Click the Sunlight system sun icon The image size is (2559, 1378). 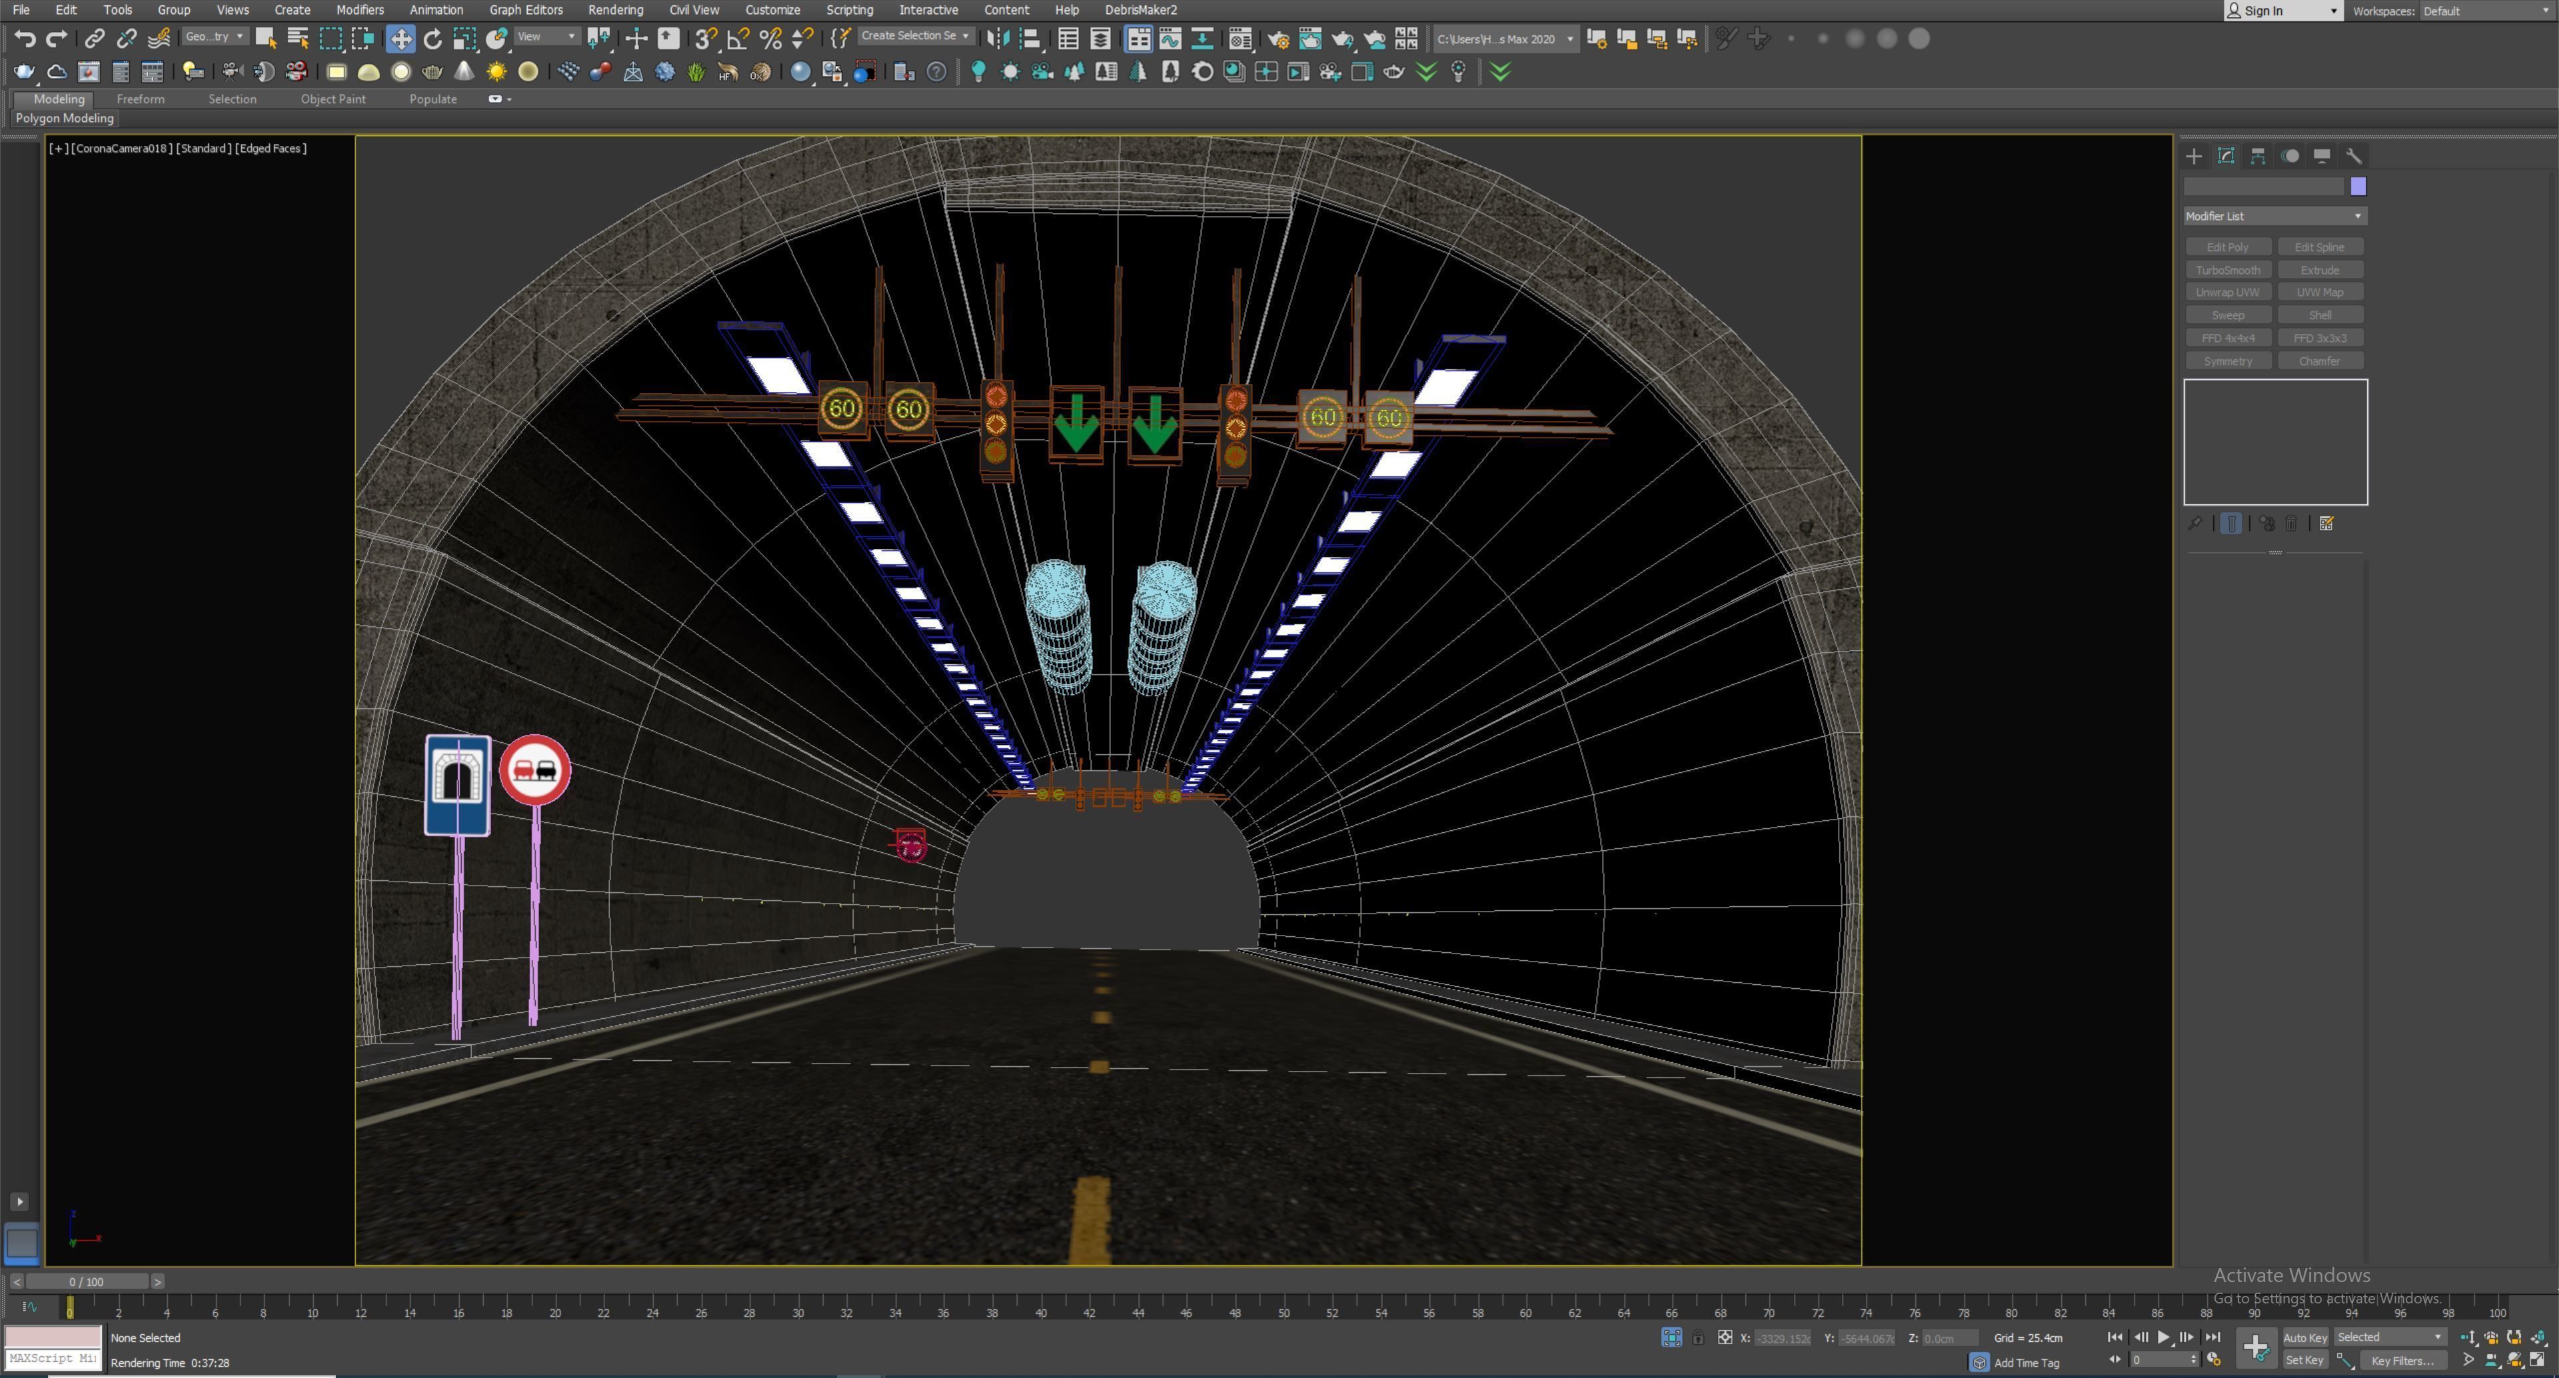click(496, 71)
